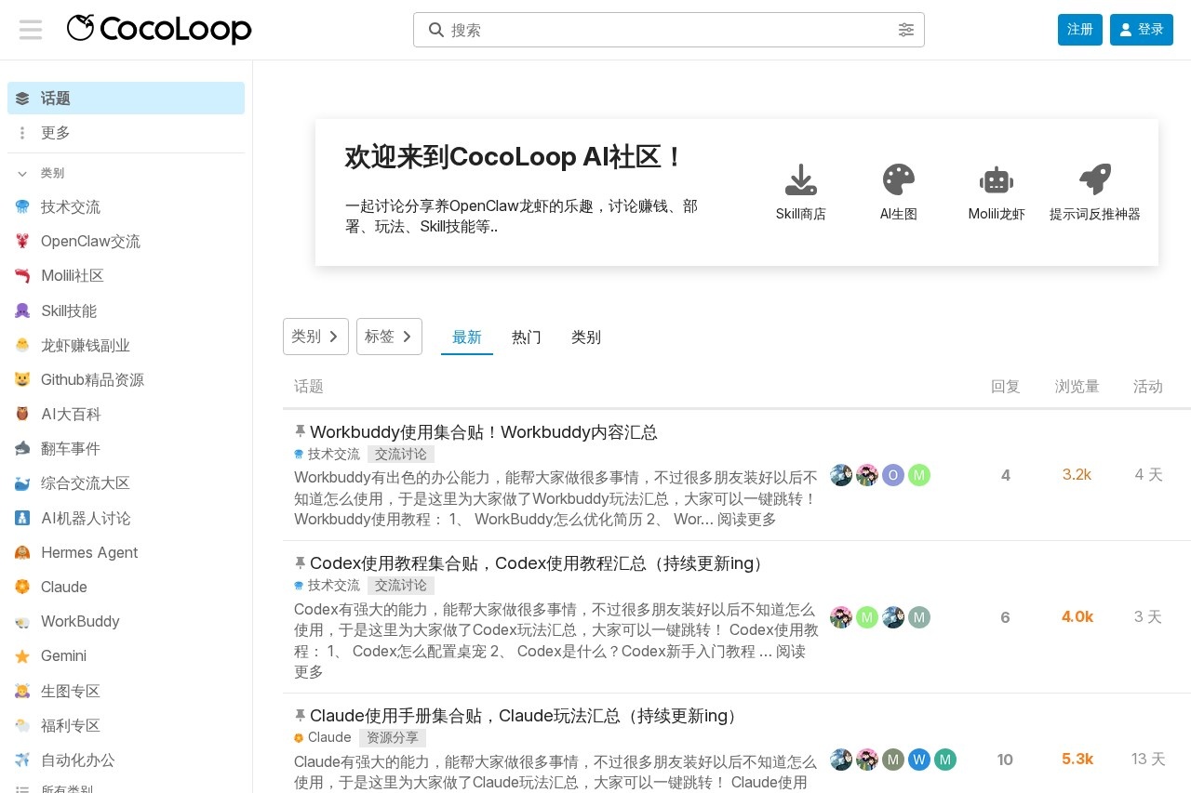Toggle the hamburger sidebar menu

tap(31, 30)
